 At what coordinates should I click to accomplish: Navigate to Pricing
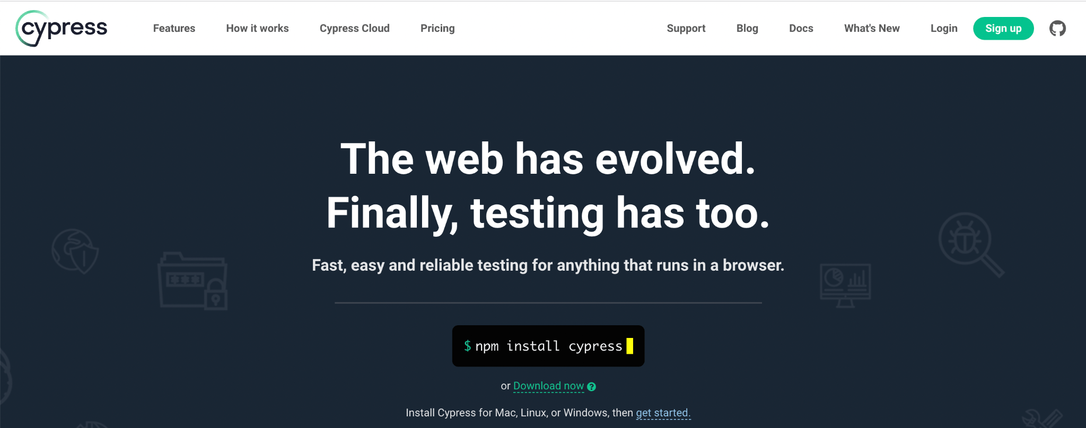pos(437,29)
